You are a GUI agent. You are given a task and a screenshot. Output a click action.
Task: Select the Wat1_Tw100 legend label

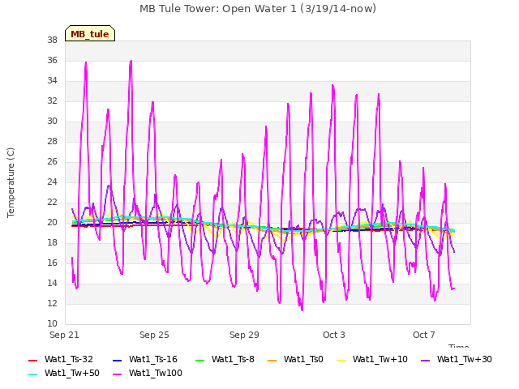[x=156, y=373]
